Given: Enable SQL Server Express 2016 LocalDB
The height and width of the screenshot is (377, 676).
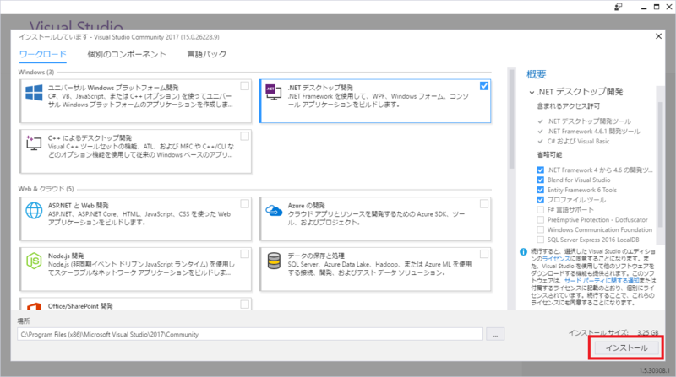Looking at the screenshot, I should pyautogui.click(x=540, y=240).
